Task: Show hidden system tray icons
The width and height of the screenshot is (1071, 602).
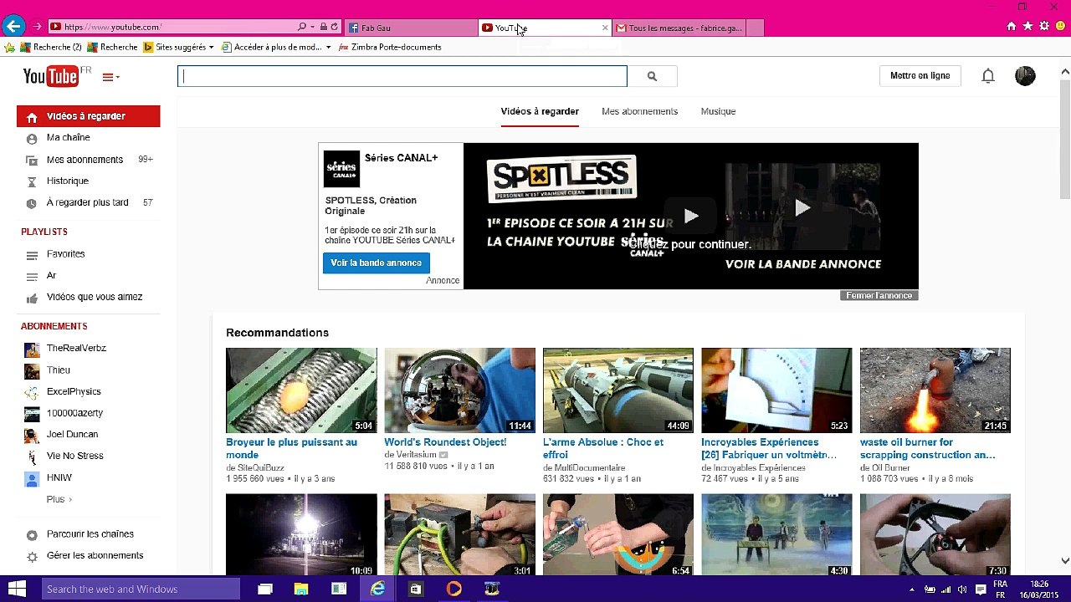Action: click(x=912, y=589)
